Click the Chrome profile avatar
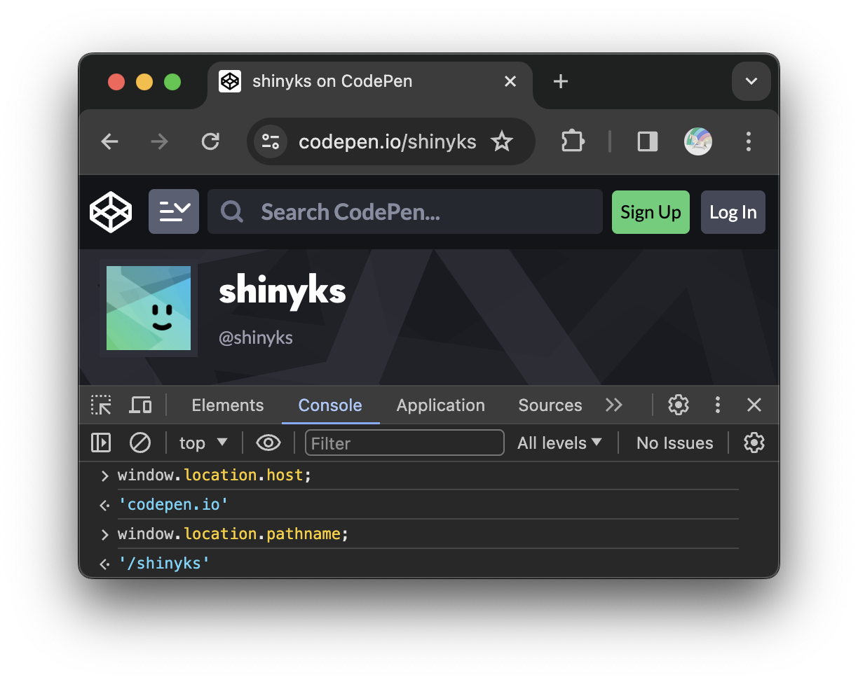Viewport: 858px width, 682px height. click(x=698, y=142)
